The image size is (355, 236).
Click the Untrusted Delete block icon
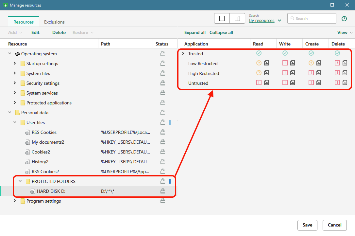(337, 83)
